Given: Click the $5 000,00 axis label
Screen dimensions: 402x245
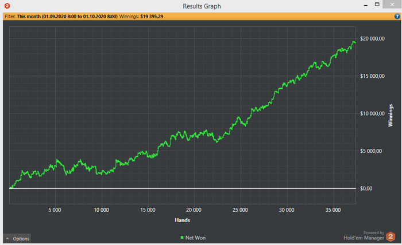Looking at the screenshot, I should click(x=371, y=151).
